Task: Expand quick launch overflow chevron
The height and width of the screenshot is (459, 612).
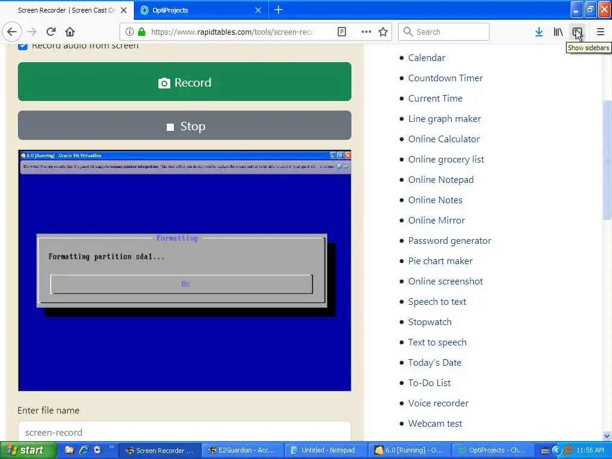Action: [x=111, y=447]
